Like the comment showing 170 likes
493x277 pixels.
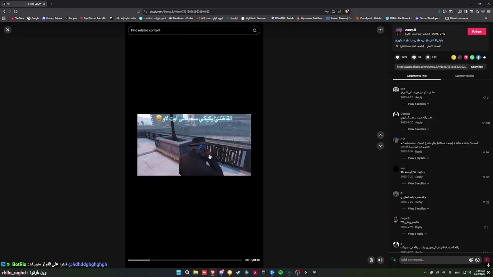483,123
